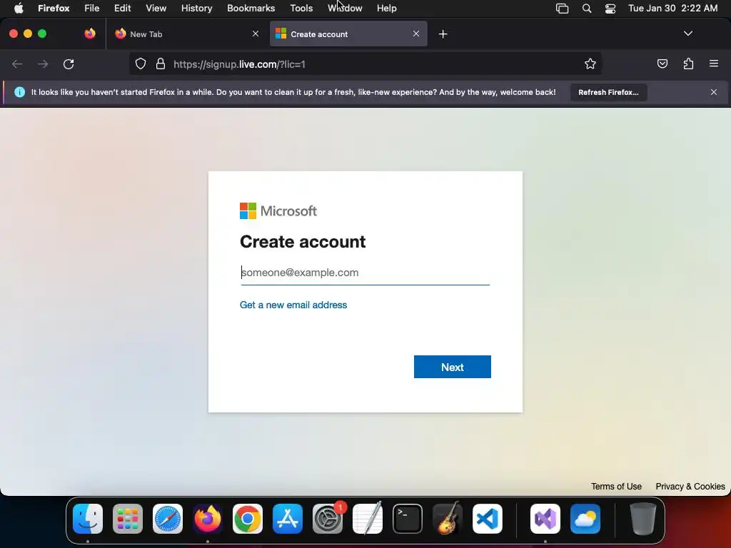
Task: Open Terms of Use link
Action: click(x=616, y=487)
